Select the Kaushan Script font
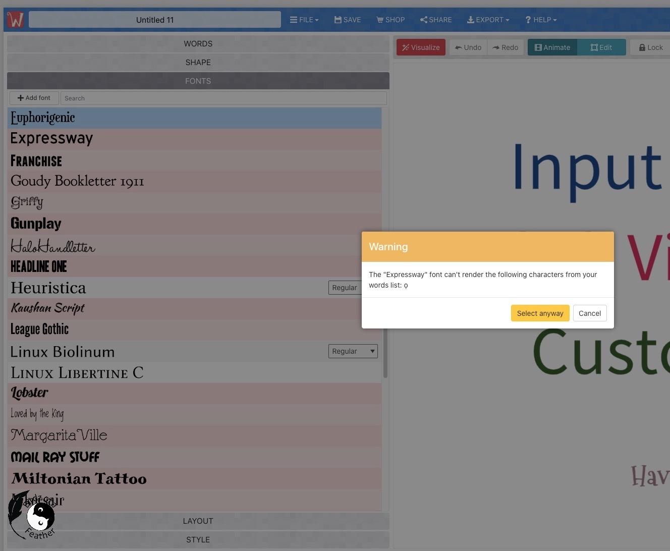The image size is (670, 551). point(184,309)
